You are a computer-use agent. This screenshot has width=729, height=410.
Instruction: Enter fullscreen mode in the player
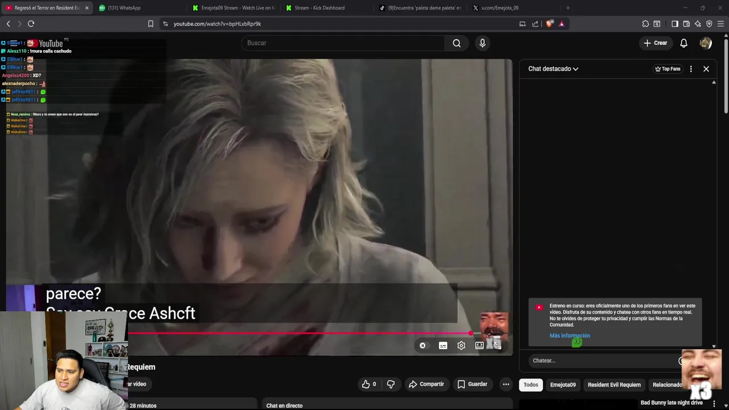pos(497,346)
